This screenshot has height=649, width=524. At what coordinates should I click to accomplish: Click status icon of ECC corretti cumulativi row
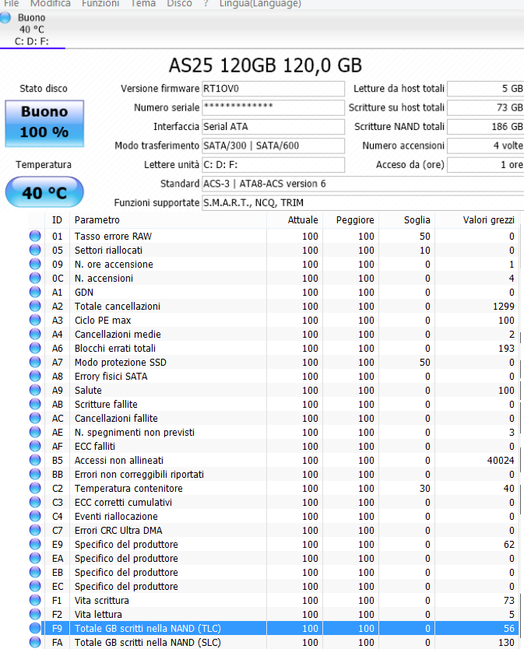35,502
